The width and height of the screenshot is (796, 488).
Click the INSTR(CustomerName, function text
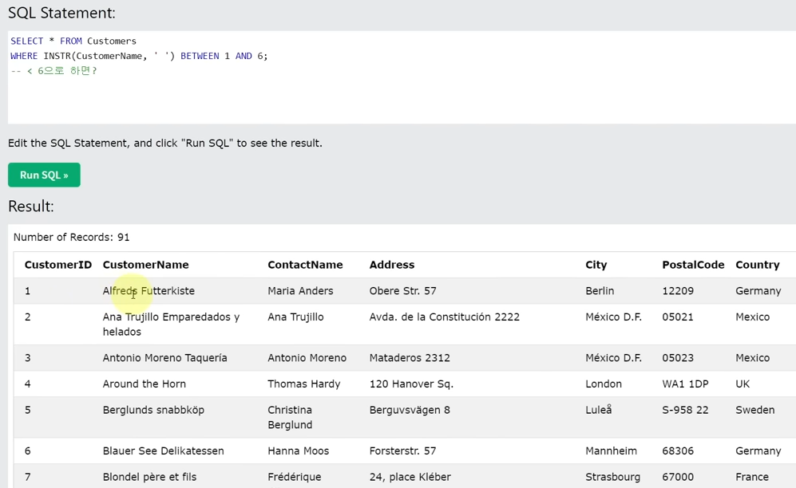(96, 56)
